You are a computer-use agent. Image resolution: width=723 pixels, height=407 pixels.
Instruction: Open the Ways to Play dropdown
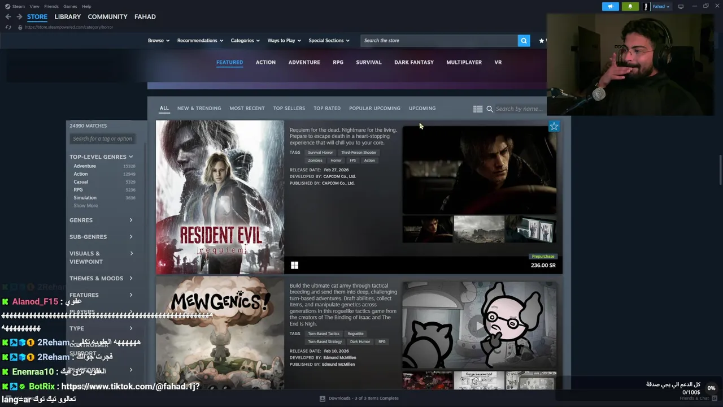(x=284, y=41)
